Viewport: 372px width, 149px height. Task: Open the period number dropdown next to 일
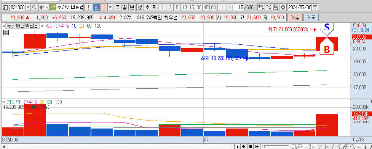[110, 7]
